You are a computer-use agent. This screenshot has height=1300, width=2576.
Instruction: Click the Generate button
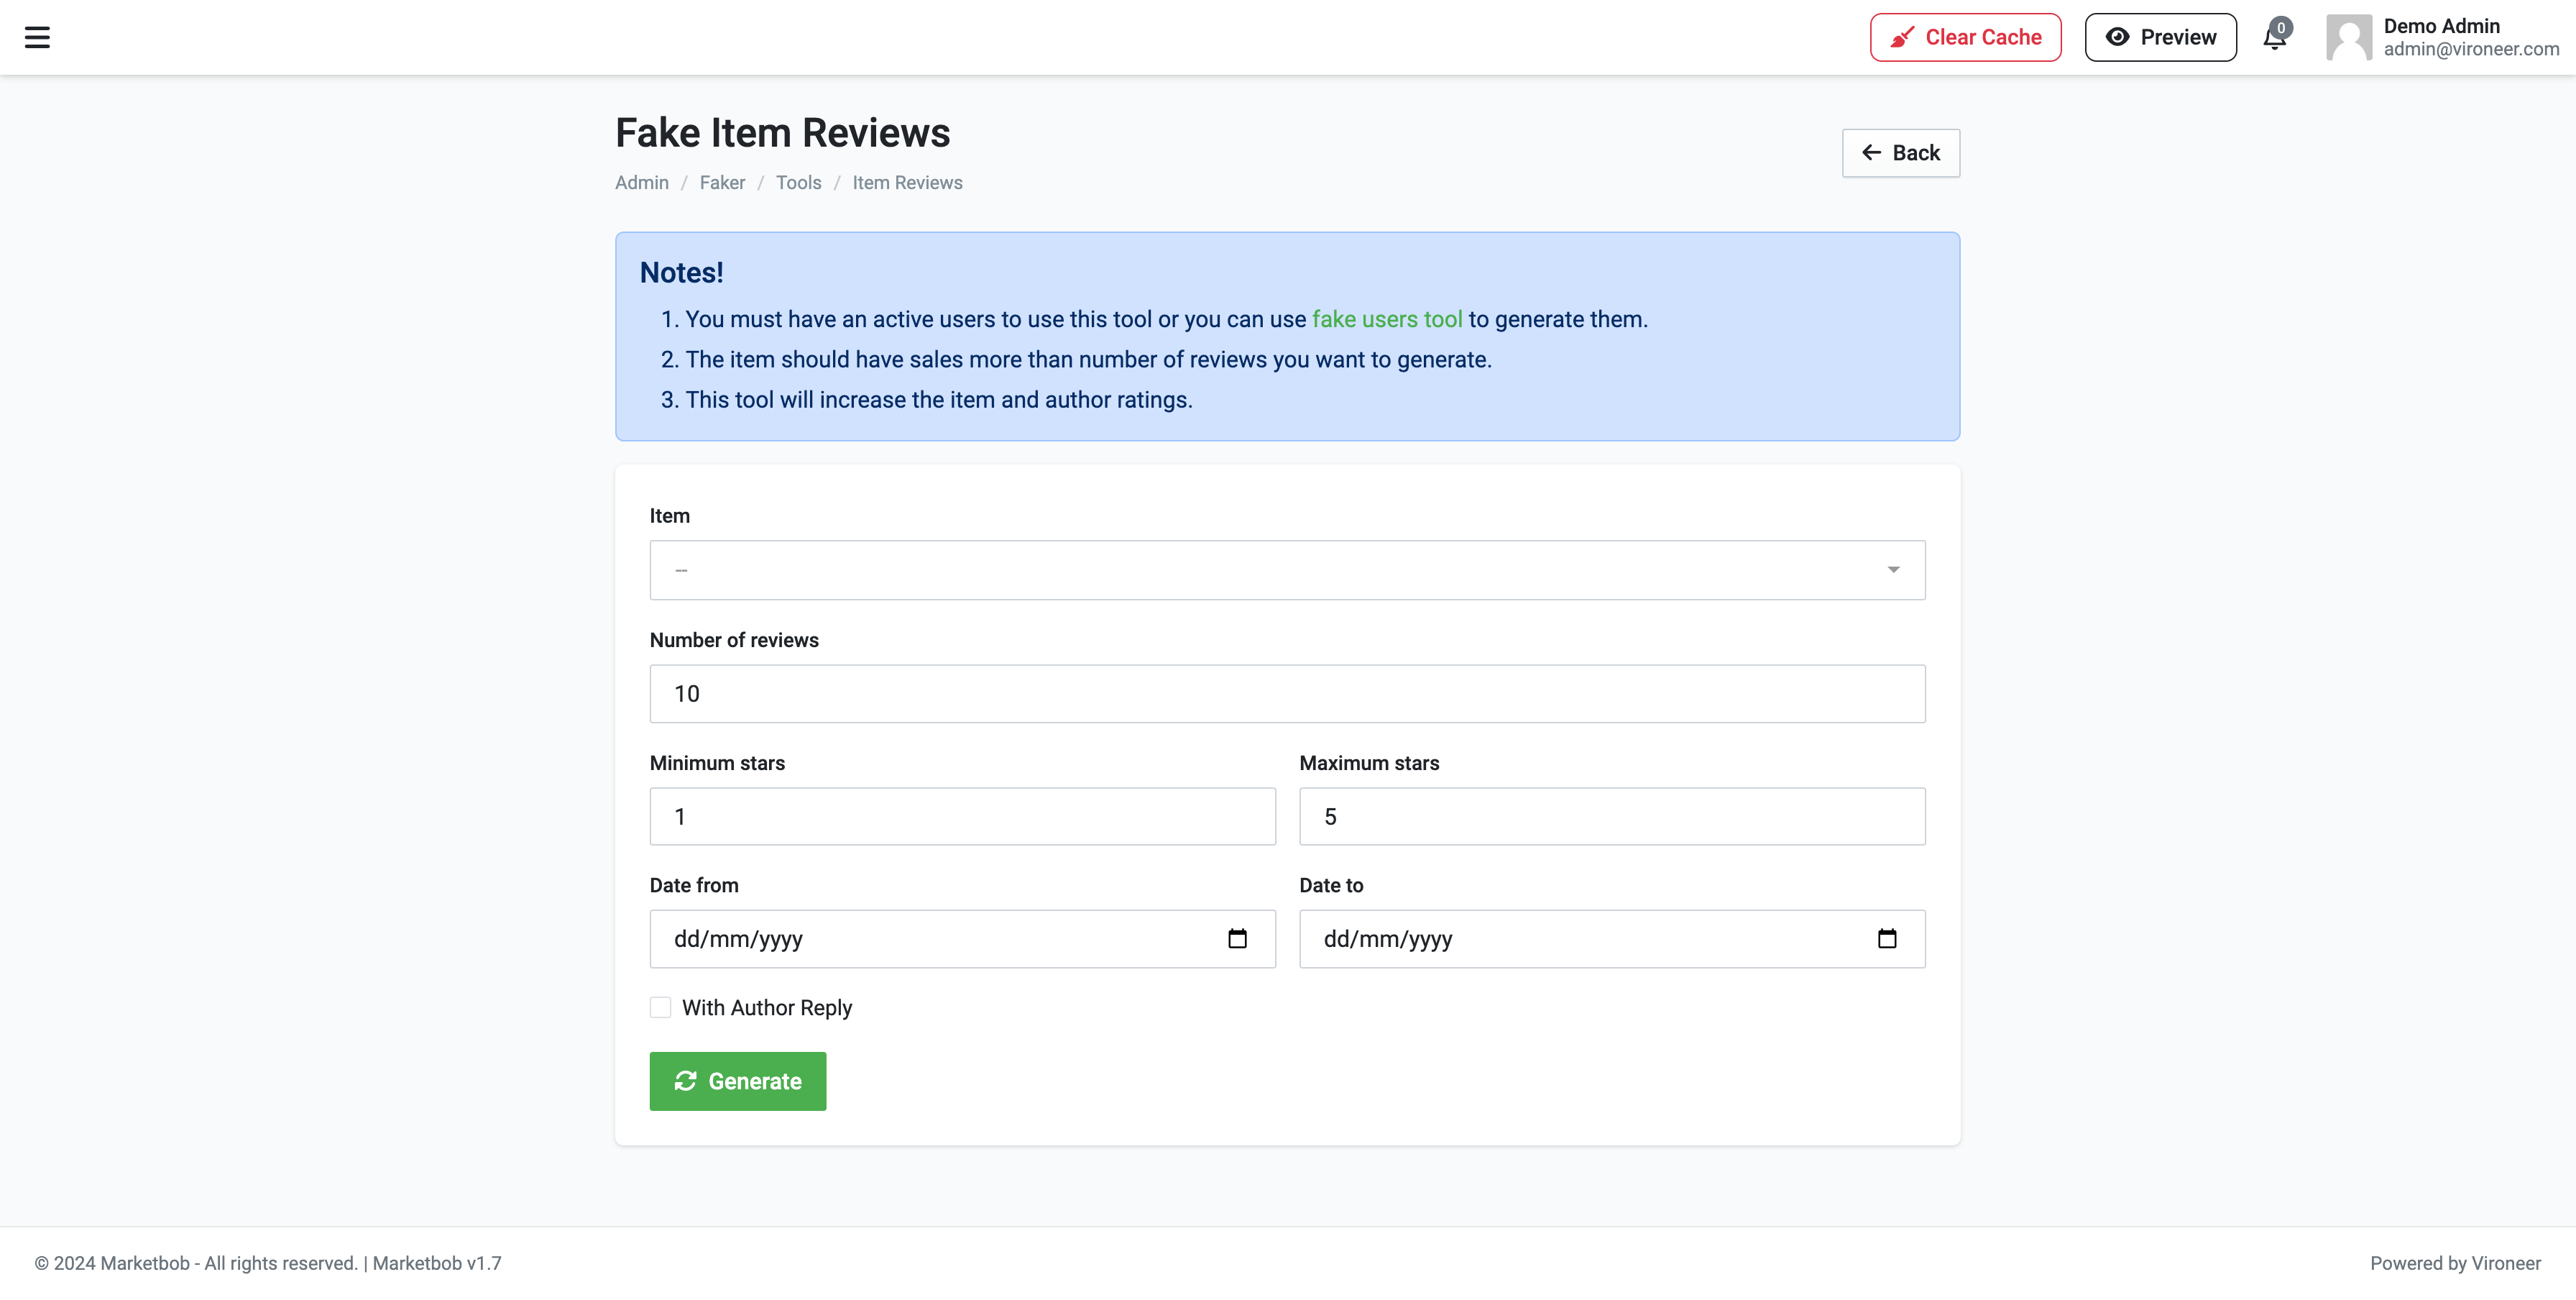pos(737,1081)
